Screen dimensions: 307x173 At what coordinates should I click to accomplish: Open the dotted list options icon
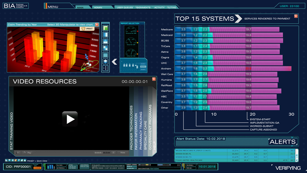(x=105, y=68)
